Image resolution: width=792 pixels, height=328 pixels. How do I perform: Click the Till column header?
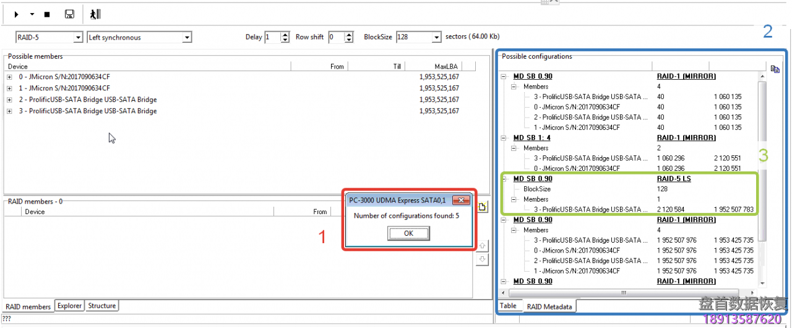375,66
